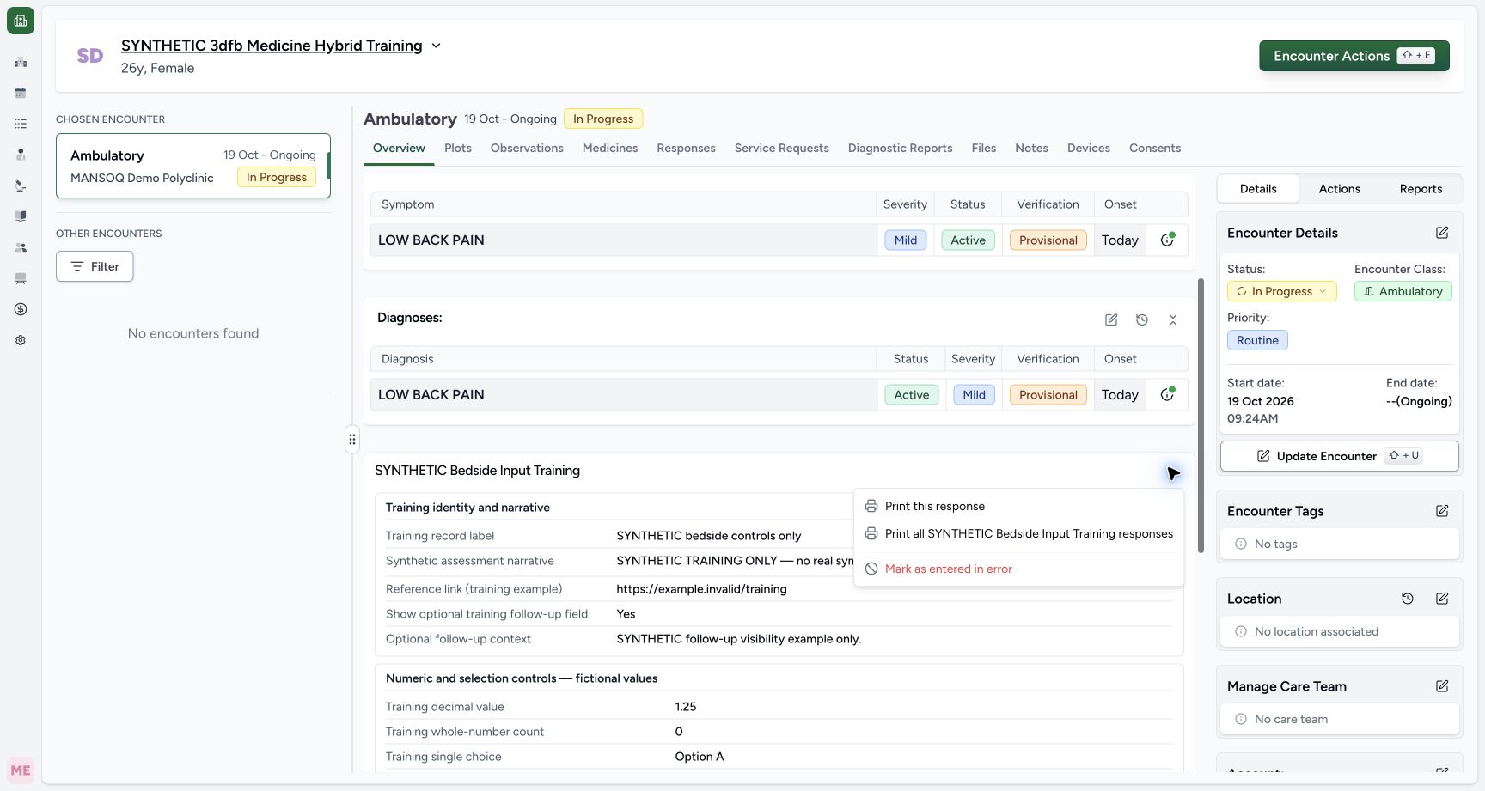Switch to the Actions side panel tab
1485x791 pixels.
(x=1339, y=189)
